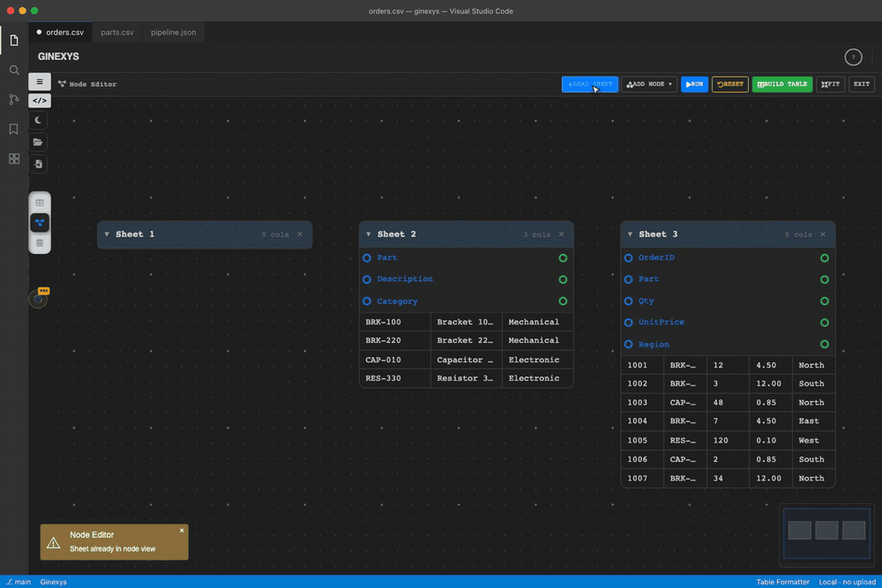Click Sheet 3 Region blue input port
Viewport: 882px width, 588px height.
pos(628,344)
